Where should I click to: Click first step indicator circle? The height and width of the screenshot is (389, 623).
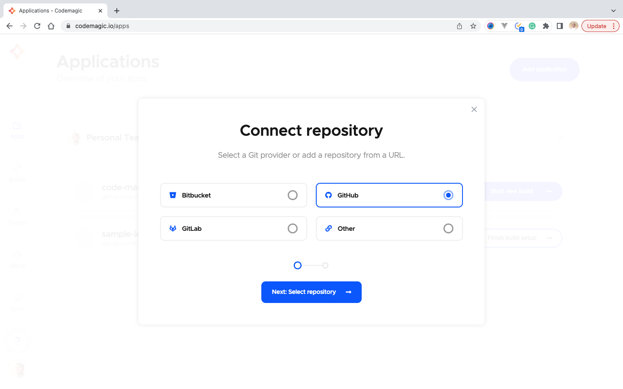298,265
